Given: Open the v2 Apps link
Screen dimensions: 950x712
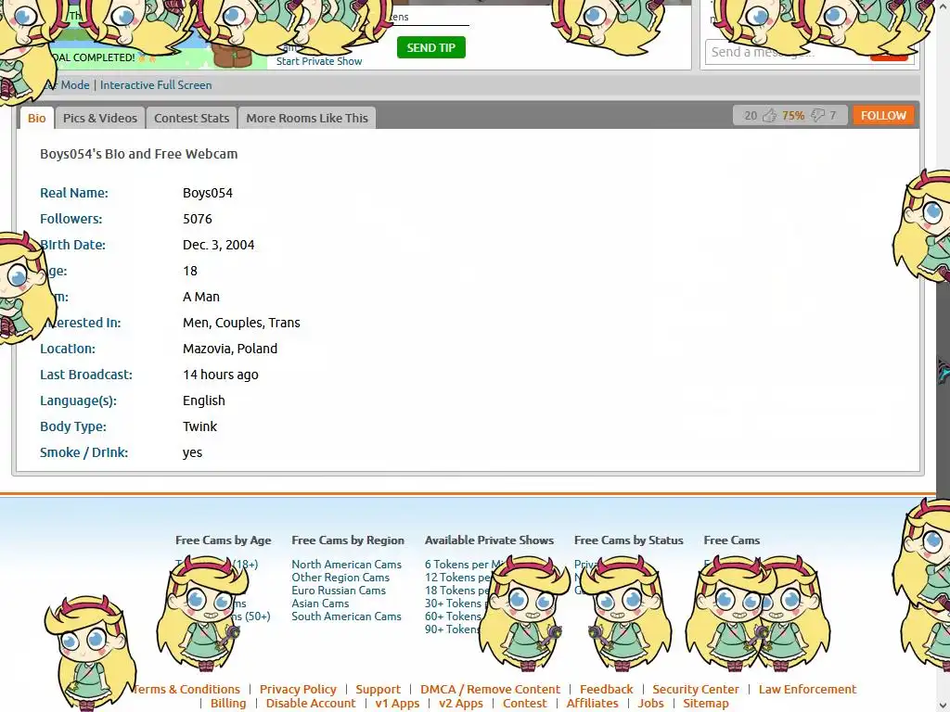Looking at the screenshot, I should [x=461, y=703].
